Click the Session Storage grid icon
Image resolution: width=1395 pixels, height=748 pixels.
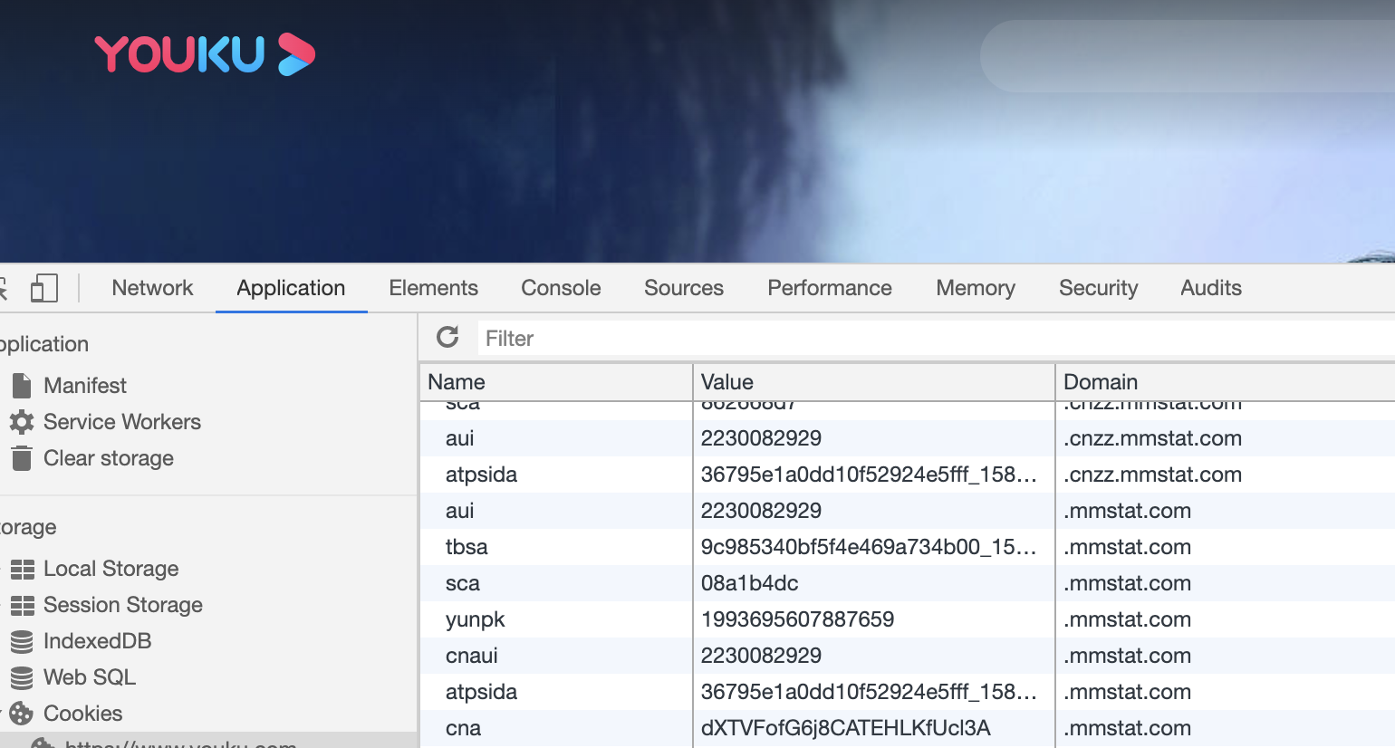coord(22,605)
